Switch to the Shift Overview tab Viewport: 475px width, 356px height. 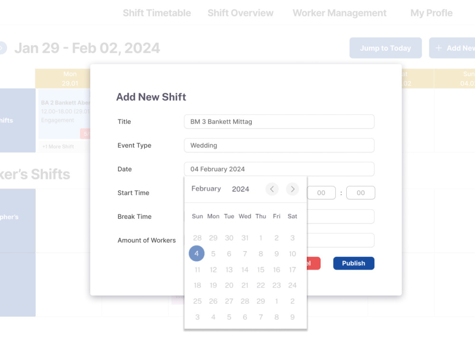(240, 13)
